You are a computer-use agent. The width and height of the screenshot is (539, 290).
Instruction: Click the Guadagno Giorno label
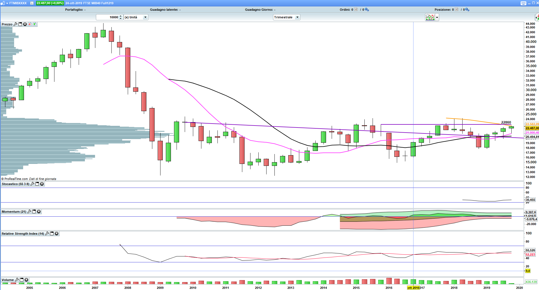pyautogui.click(x=259, y=10)
